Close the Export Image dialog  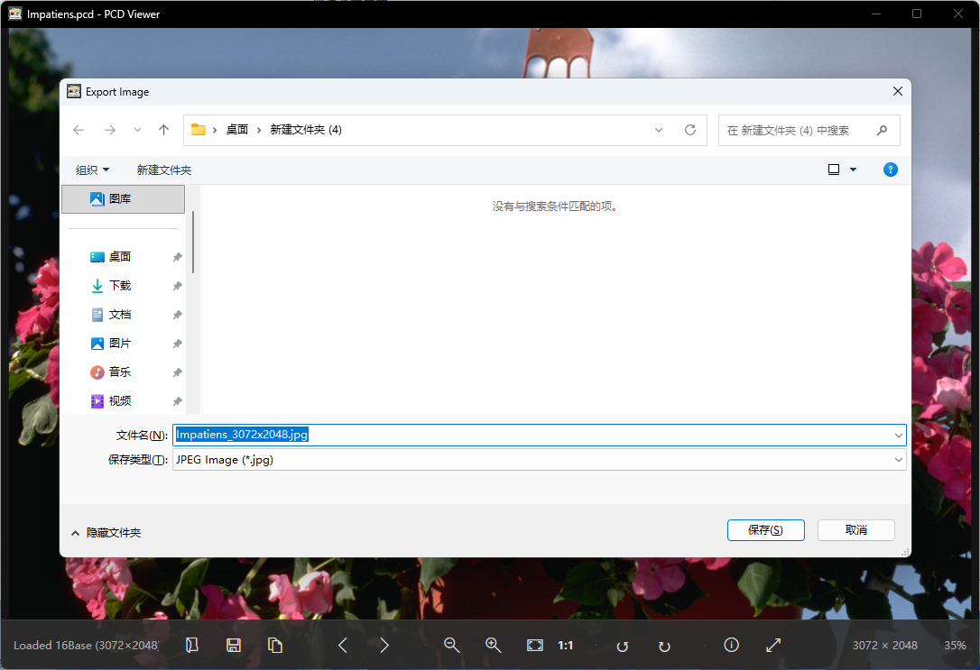898,91
